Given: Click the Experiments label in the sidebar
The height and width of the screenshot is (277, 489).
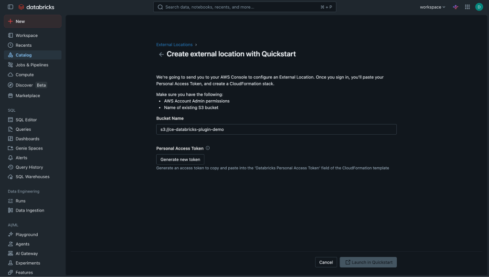Looking at the screenshot, I should tap(28, 263).
